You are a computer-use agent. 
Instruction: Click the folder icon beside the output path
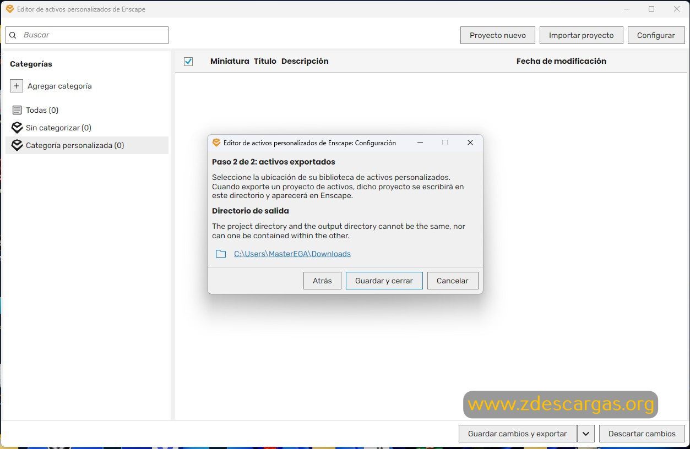(221, 254)
